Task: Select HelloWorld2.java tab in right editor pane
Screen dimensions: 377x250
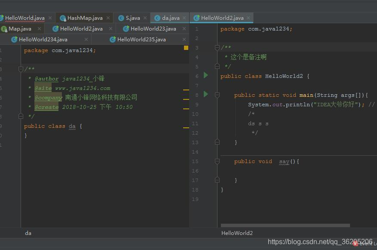Action: point(222,18)
